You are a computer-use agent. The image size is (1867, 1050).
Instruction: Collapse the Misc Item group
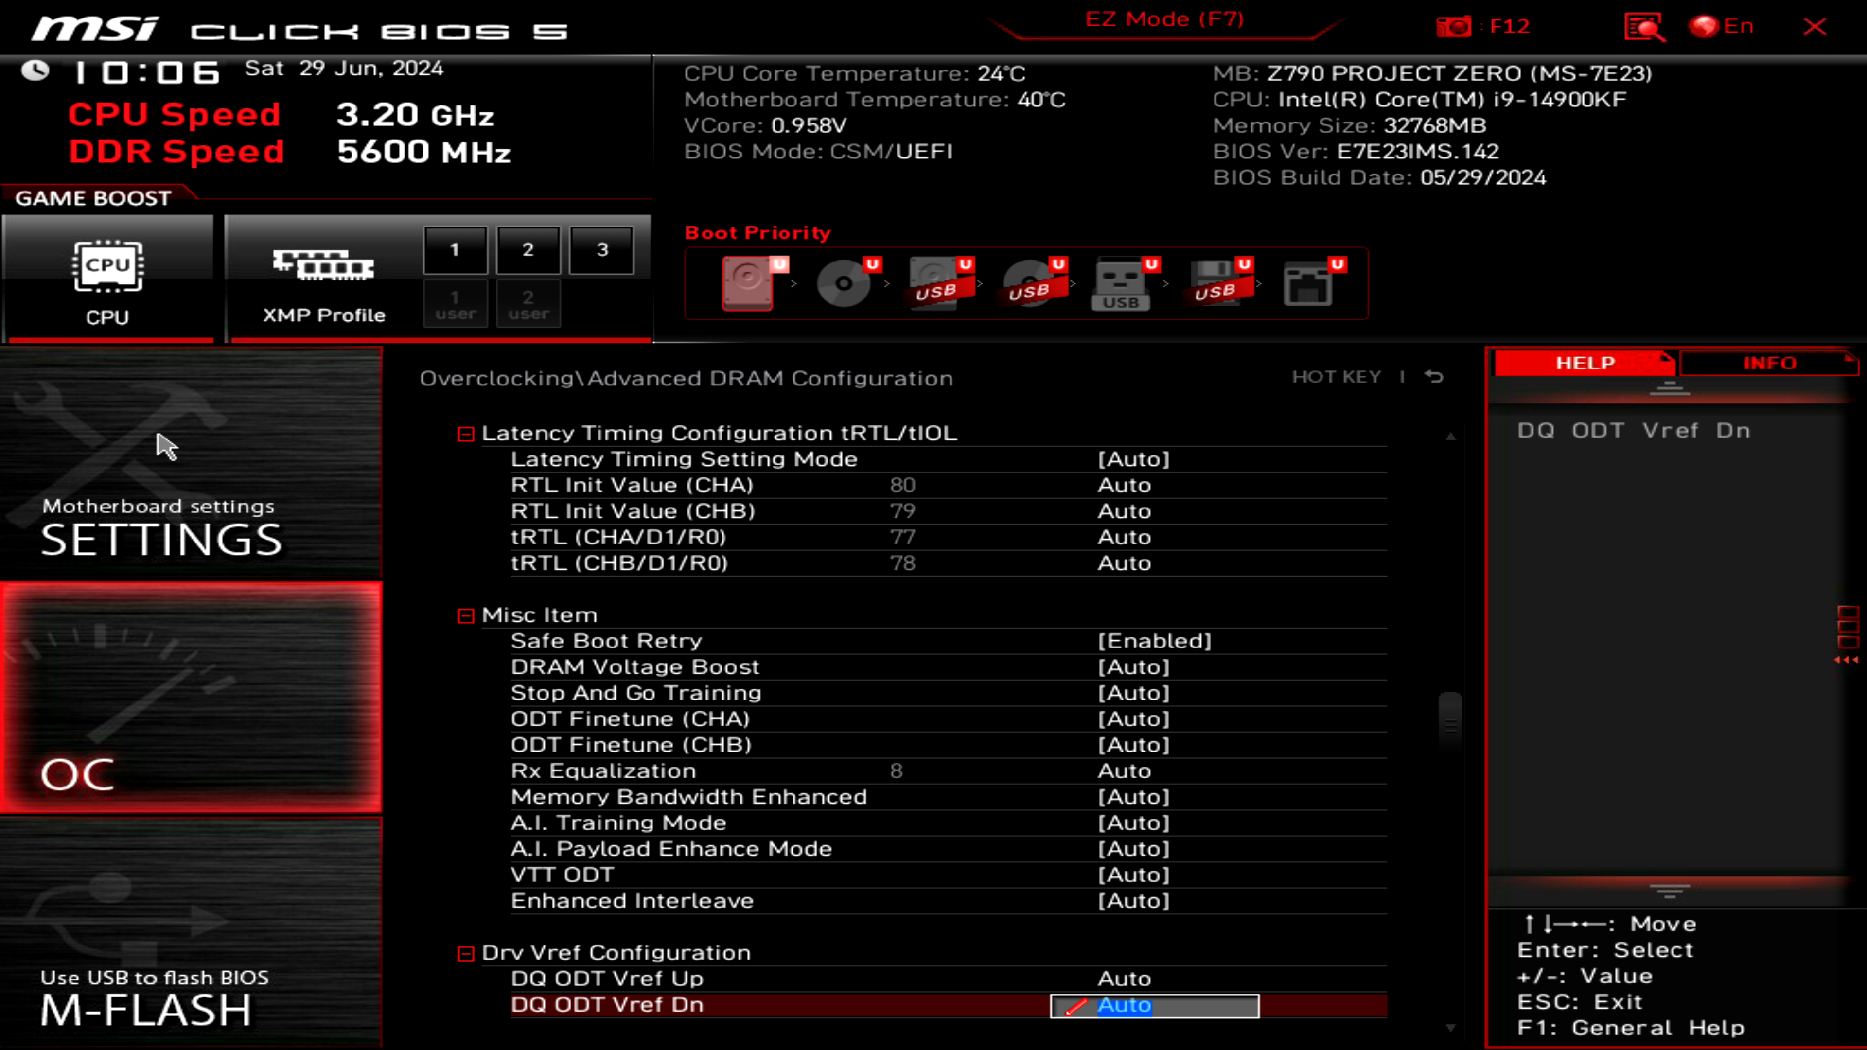[466, 616]
